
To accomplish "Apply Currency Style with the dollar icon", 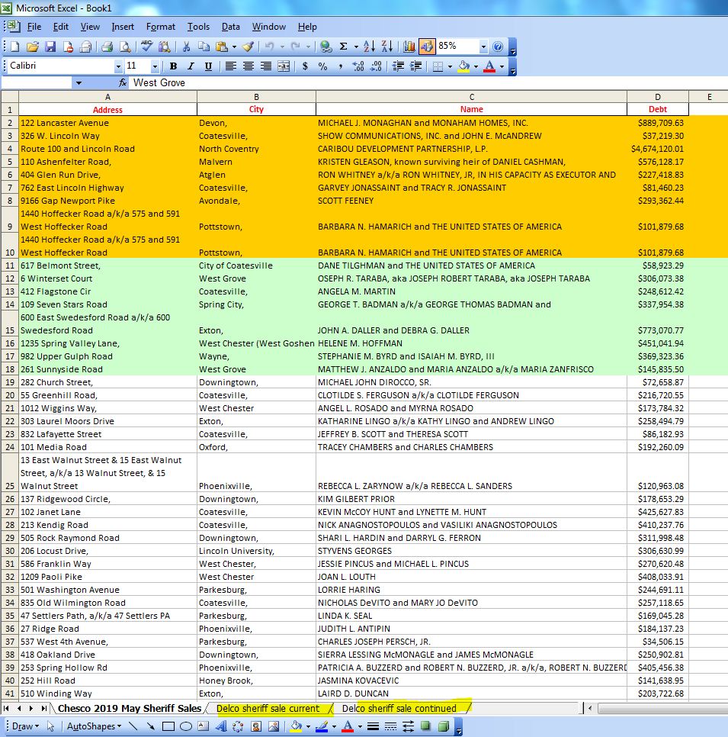I will pos(305,66).
